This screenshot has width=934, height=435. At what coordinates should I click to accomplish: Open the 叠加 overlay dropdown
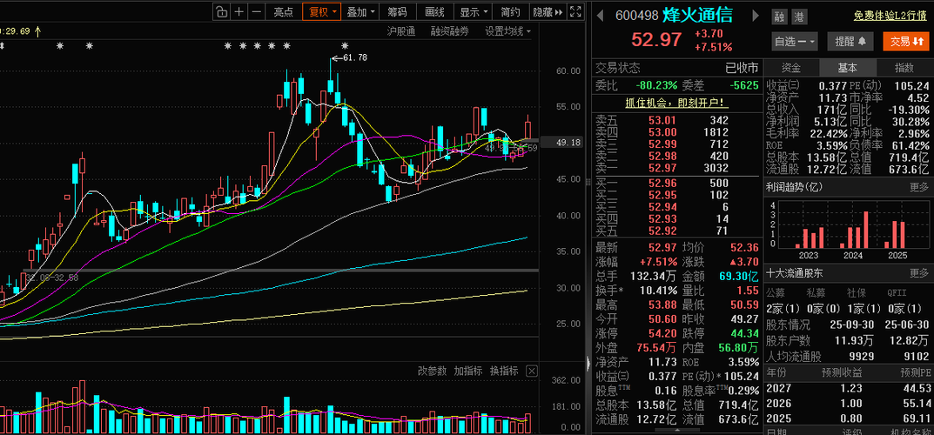pyautogui.click(x=361, y=11)
